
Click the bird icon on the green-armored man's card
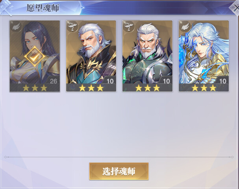tap(129, 27)
